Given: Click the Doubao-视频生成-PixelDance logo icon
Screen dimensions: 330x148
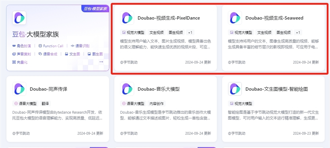Looking at the screenshot, I should 127,18.
